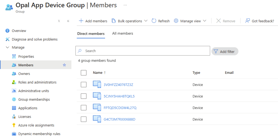Viewport: 278px width, 138px height.
Task: Open Azure role assignments key icon
Action: [14, 125]
